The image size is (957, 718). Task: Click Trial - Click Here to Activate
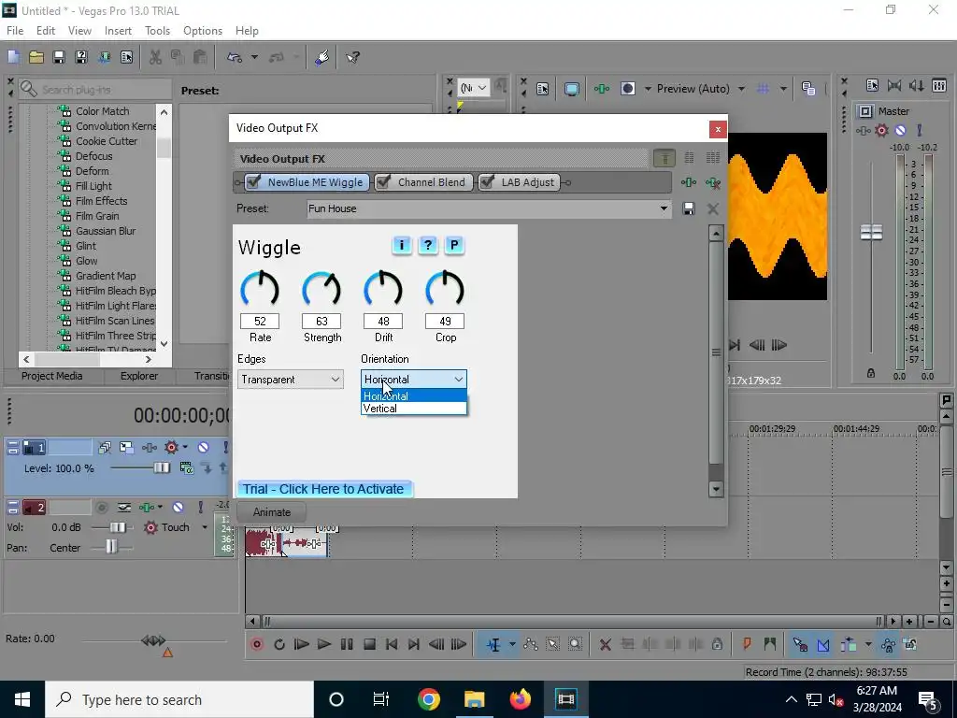(324, 489)
